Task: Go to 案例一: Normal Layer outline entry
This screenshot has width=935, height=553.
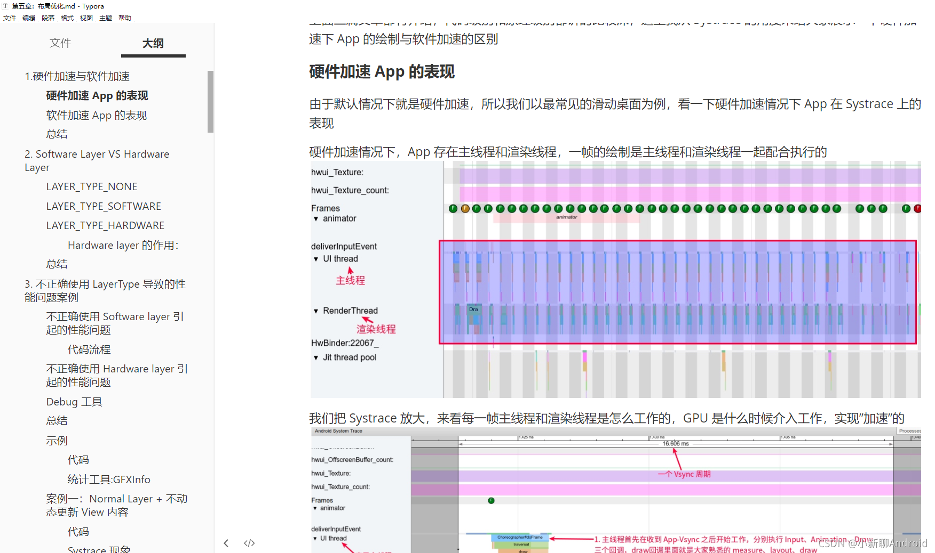Action: point(117,505)
